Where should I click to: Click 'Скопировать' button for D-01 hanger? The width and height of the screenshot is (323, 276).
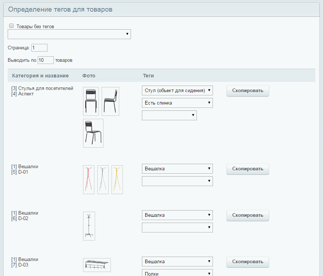coord(248,169)
